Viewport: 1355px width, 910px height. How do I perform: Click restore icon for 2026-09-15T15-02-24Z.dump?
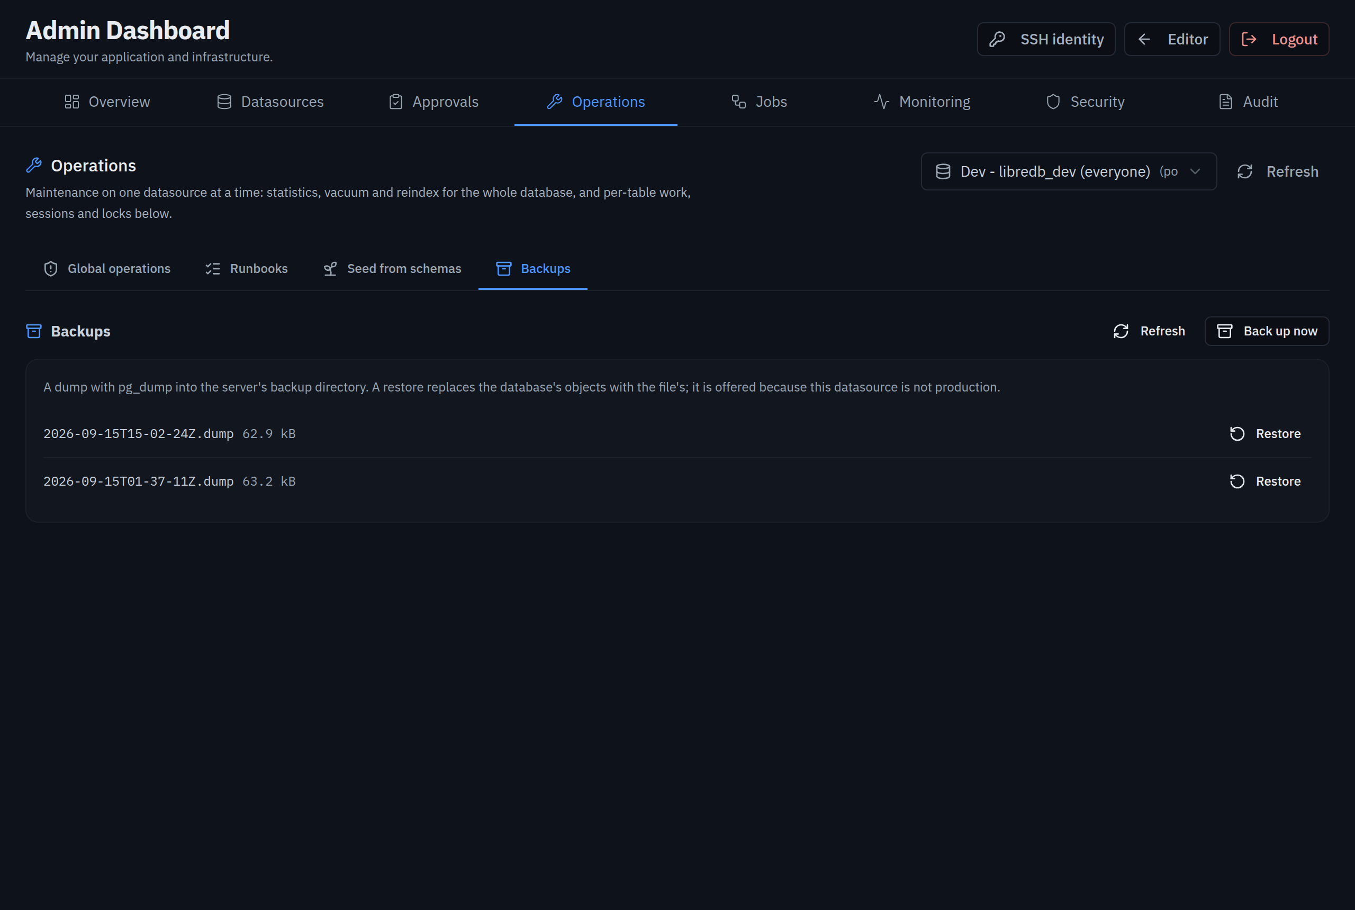pos(1237,434)
